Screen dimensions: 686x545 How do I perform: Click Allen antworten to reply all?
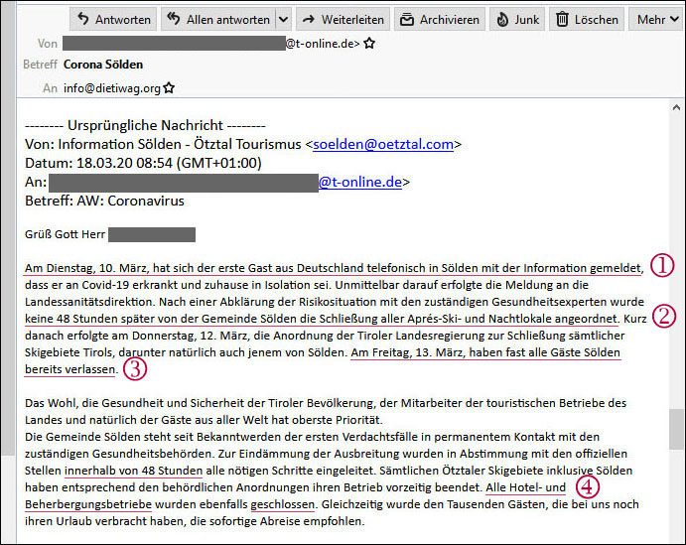216,19
